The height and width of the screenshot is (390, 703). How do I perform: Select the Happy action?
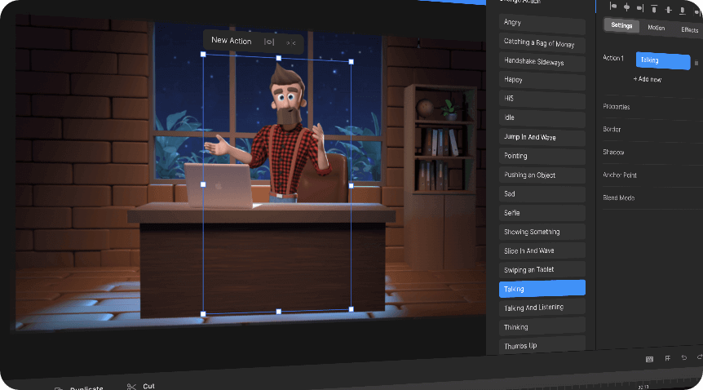(x=542, y=80)
